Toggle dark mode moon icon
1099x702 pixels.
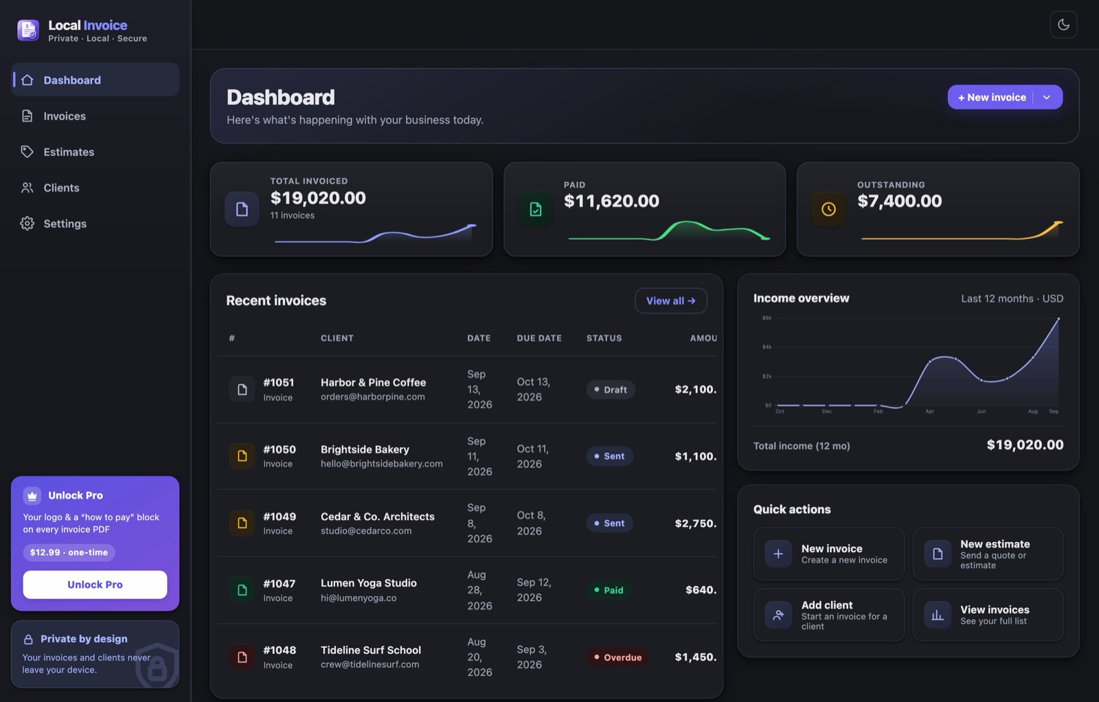[1063, 25]
